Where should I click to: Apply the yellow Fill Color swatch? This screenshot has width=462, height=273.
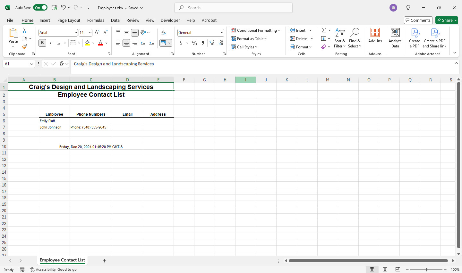[87, 43]
